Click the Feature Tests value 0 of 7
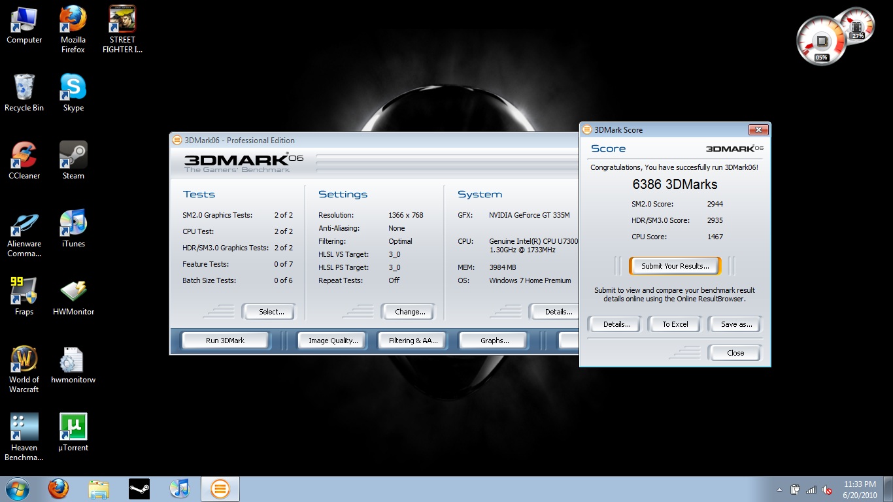893x502 pixels. coord(284,264)
